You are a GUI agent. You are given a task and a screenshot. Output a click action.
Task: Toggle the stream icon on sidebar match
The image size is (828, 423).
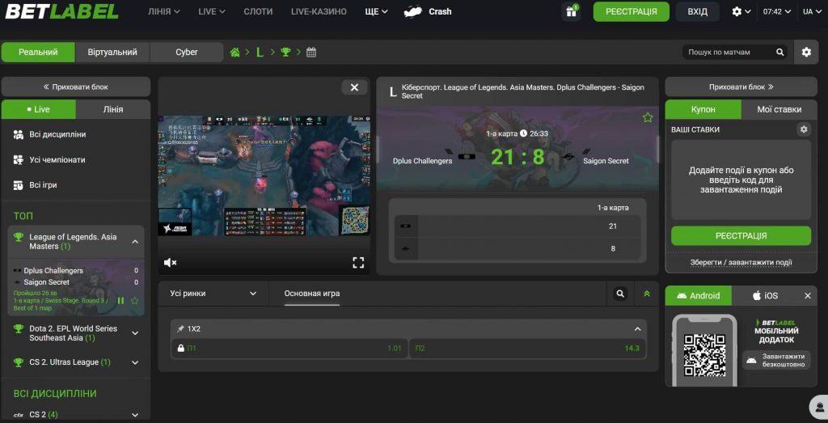point(120,301)
